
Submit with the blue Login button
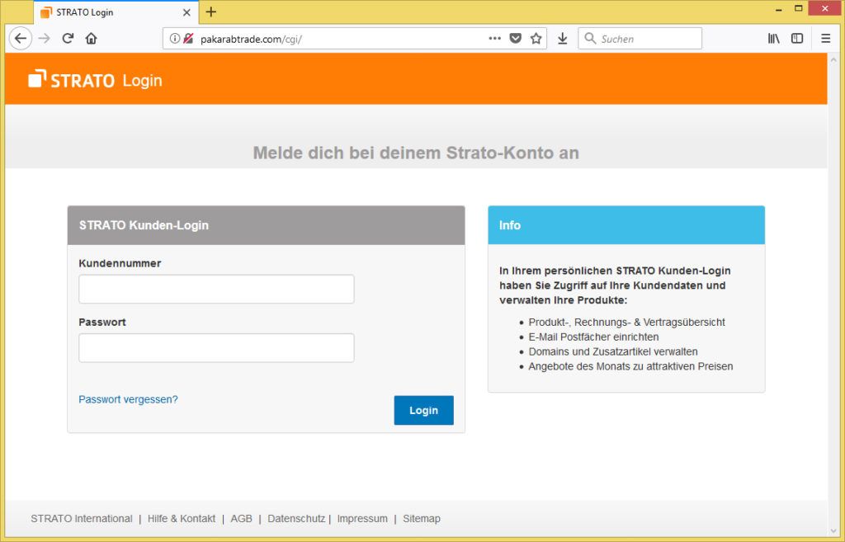(423, 411)
